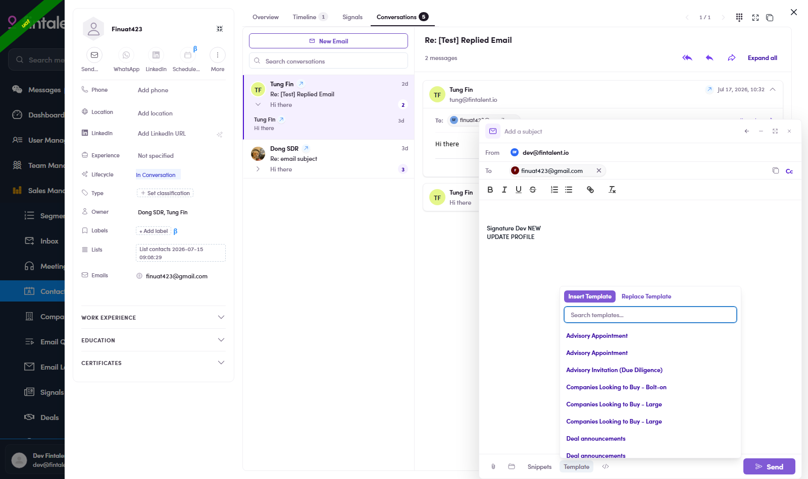808x479 pixels.
Task: Collapse the Tung Fin conversation thread
Action: pos(258,105)
